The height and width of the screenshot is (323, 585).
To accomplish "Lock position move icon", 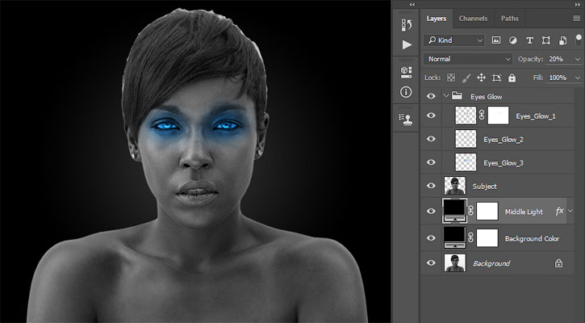I will tap(481, 78).
